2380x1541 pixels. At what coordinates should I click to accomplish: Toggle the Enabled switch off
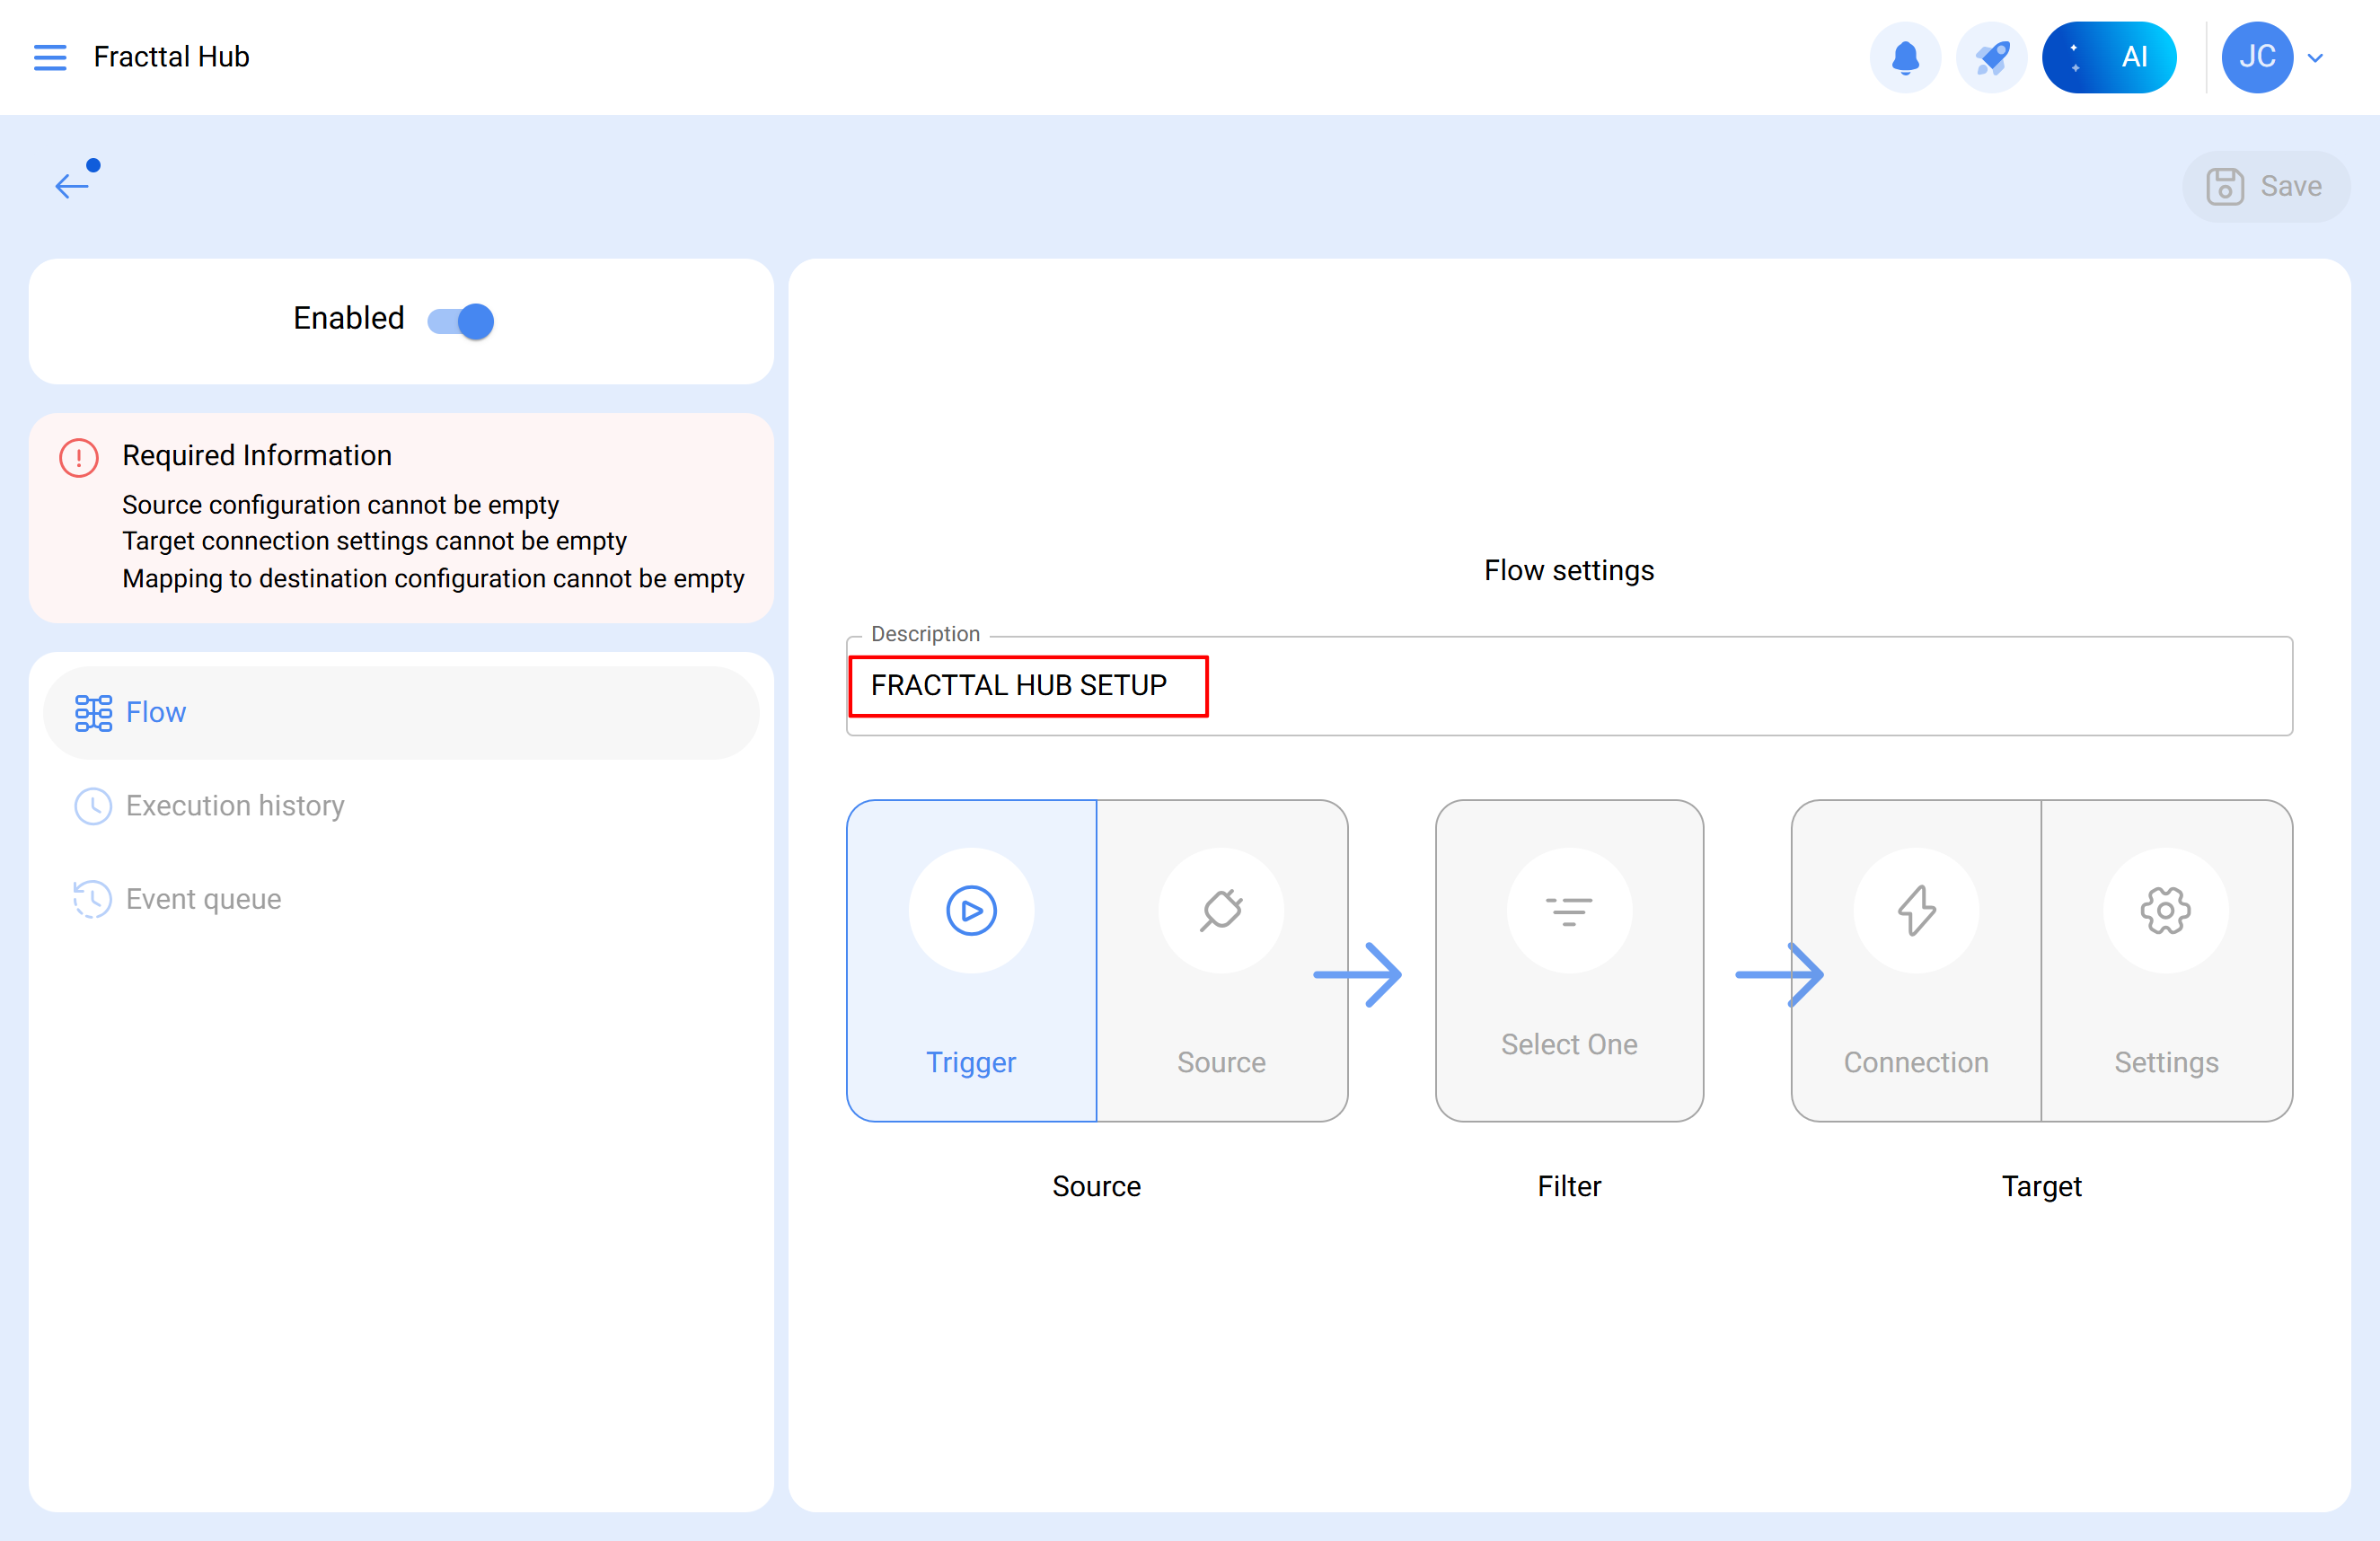[461, 321]
